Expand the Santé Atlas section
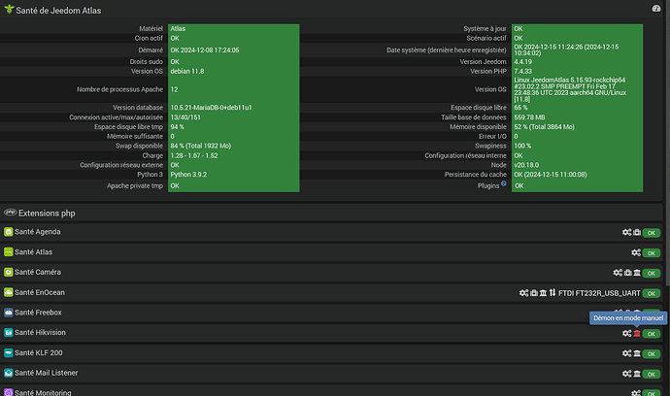Image resolution: width=670 pixels, height=396 pixels. tap(33, 252)
